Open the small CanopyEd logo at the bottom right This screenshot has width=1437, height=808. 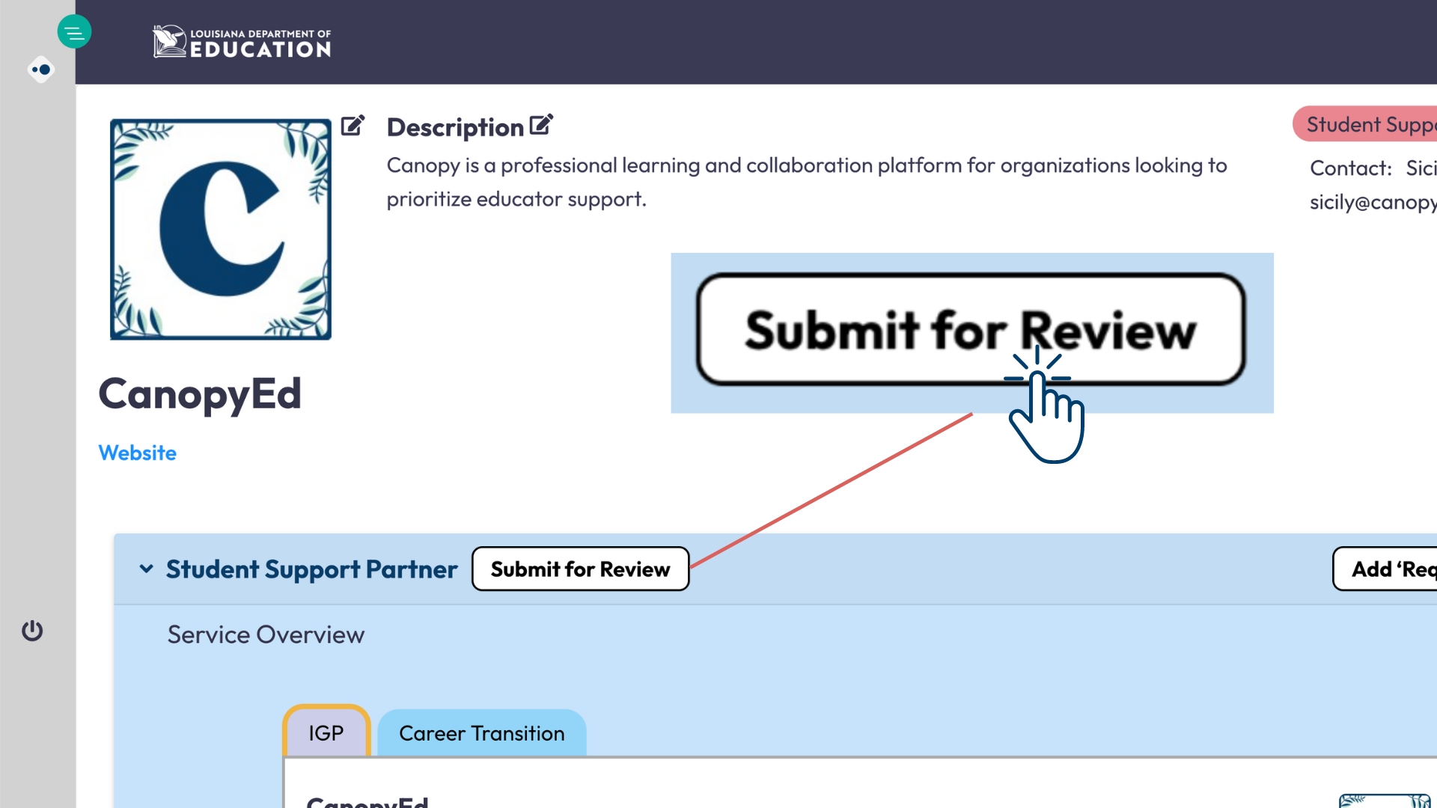coord(1383,800)
